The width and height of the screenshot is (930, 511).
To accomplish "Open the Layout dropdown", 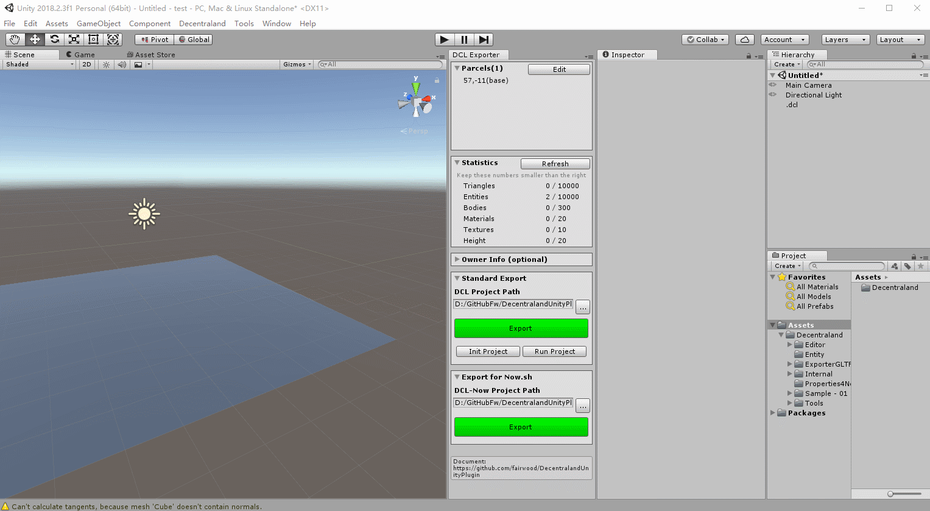I will (x=900, y=40).
